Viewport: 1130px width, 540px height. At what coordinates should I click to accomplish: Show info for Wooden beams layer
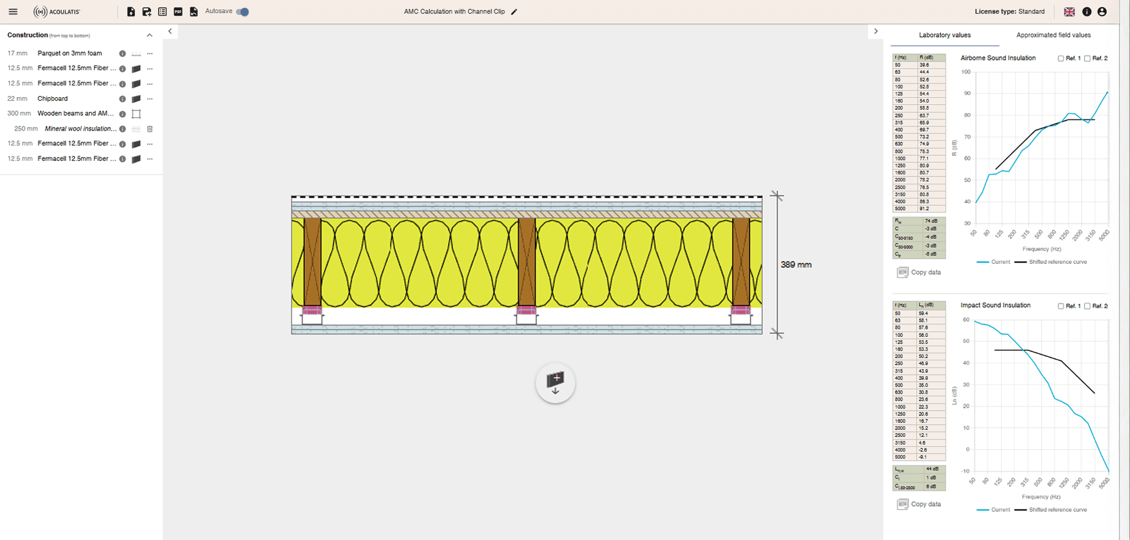coord(123,114)
